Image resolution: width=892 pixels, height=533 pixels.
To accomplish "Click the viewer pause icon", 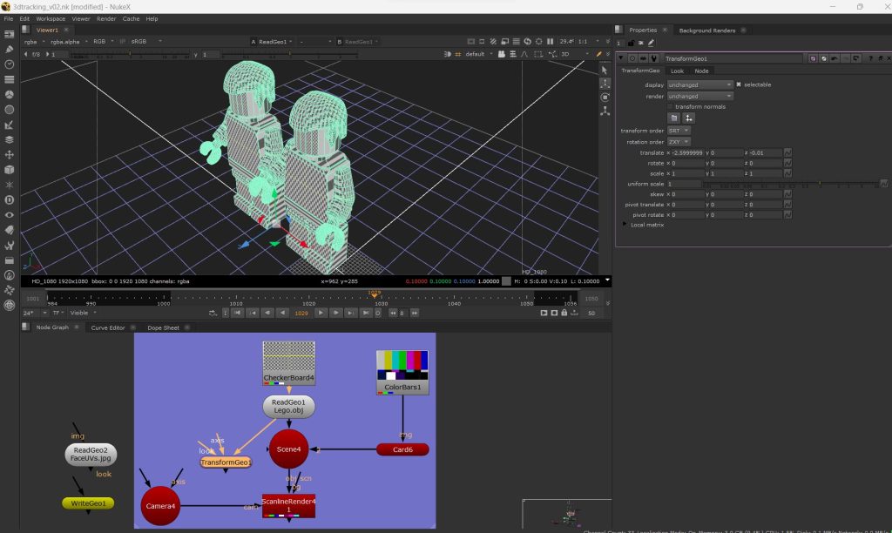I will (551, 42).
